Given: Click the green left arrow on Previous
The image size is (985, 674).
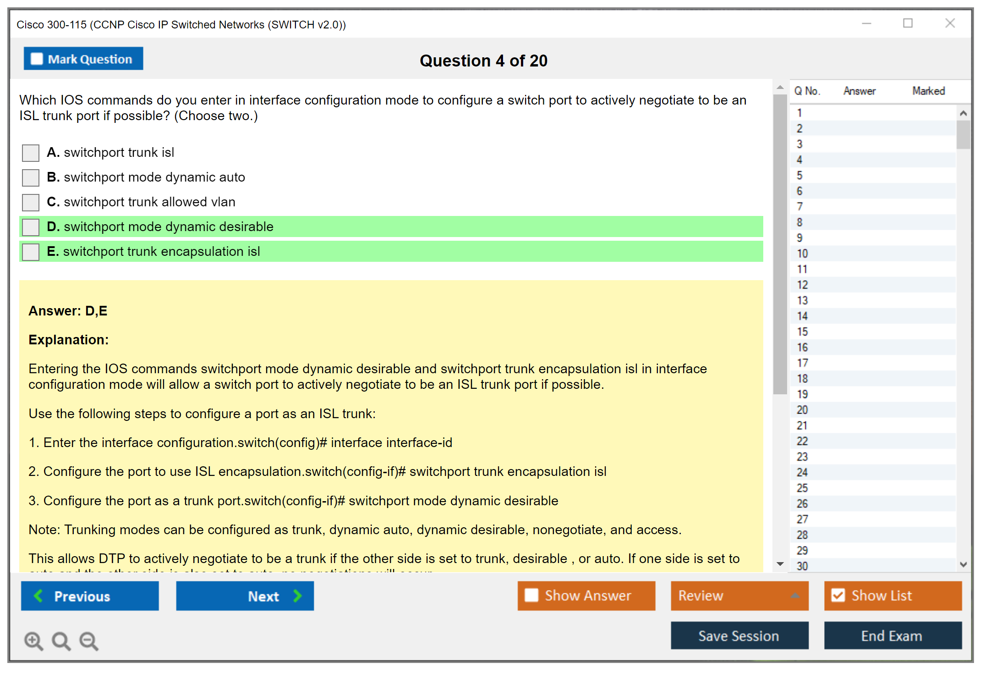Looking at the screenshot, I should click(38, 596).
